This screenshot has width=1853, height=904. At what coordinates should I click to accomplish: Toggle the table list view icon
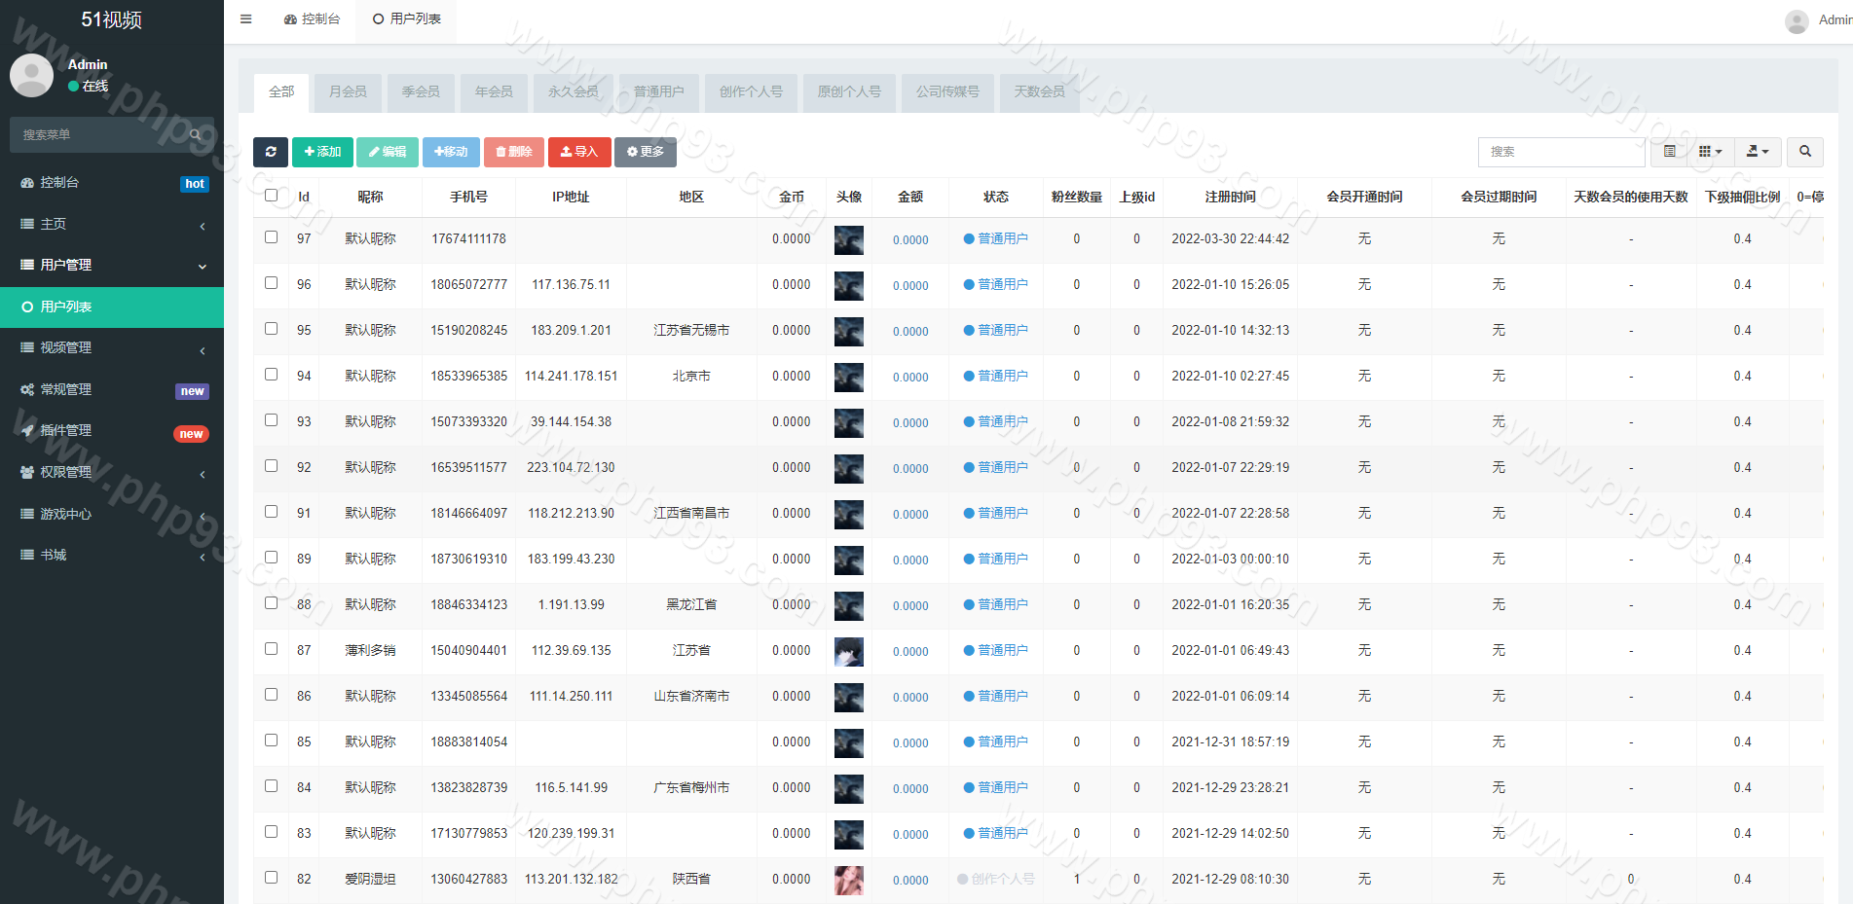pyautogui.click(x=1670, y=152)
